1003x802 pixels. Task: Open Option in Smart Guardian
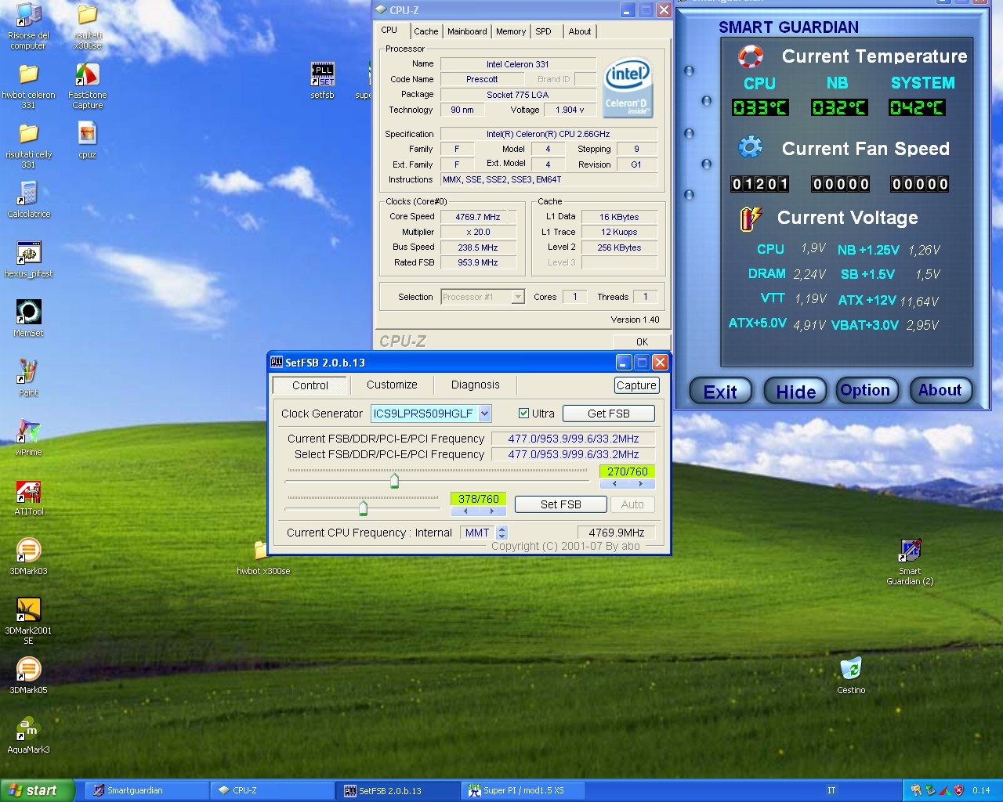pos(865,390)
